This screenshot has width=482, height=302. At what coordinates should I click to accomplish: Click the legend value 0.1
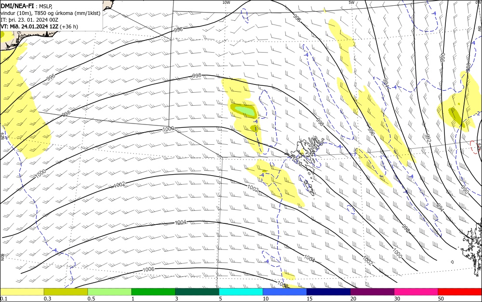coord(3,299)
